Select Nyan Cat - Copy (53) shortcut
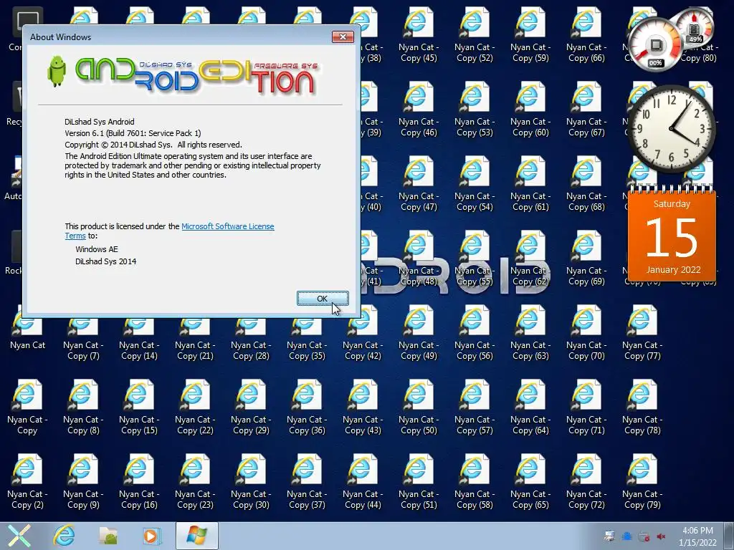The image size is (734, 550). (475, 110)
